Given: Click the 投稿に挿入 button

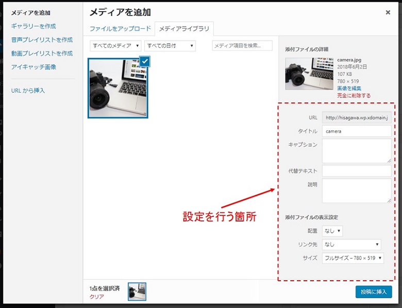Looking at the screenshot, I should 373,292.
